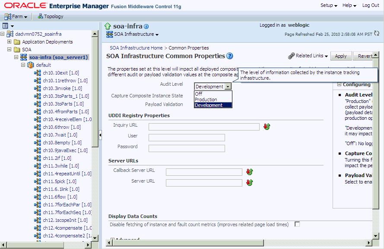Click the Callback Server URL arrow icon
The height and width of the screenshot is (249, 384).
pyautogui.click(x=250, y=172)
